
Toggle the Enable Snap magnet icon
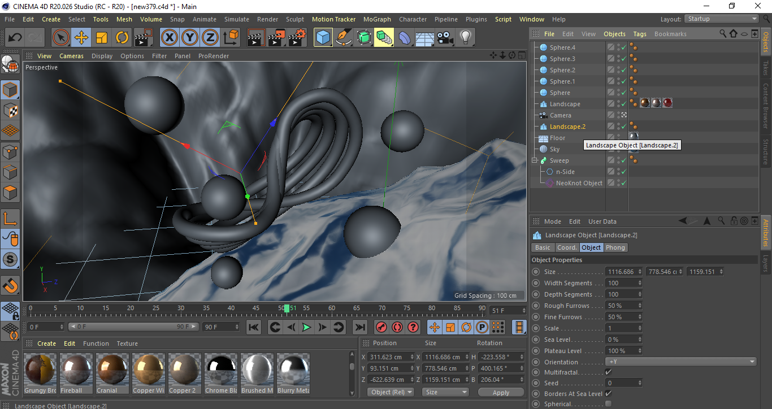10,285
